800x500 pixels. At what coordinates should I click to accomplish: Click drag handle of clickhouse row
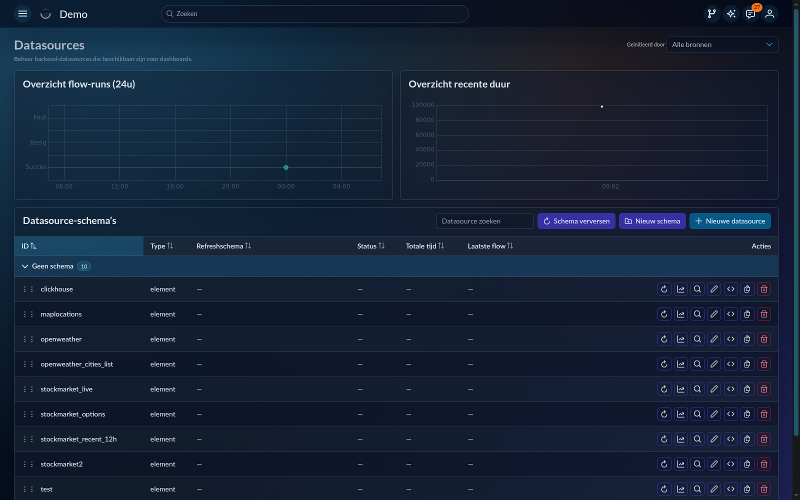28,289
